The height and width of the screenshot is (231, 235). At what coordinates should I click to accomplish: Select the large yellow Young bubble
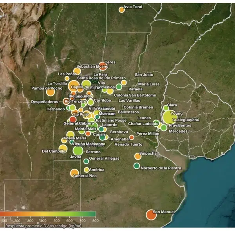point(170,117)
